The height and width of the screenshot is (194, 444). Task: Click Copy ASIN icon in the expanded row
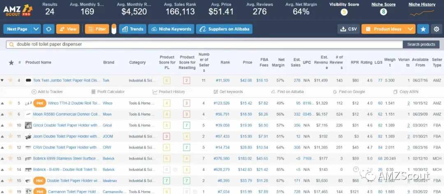406,92
